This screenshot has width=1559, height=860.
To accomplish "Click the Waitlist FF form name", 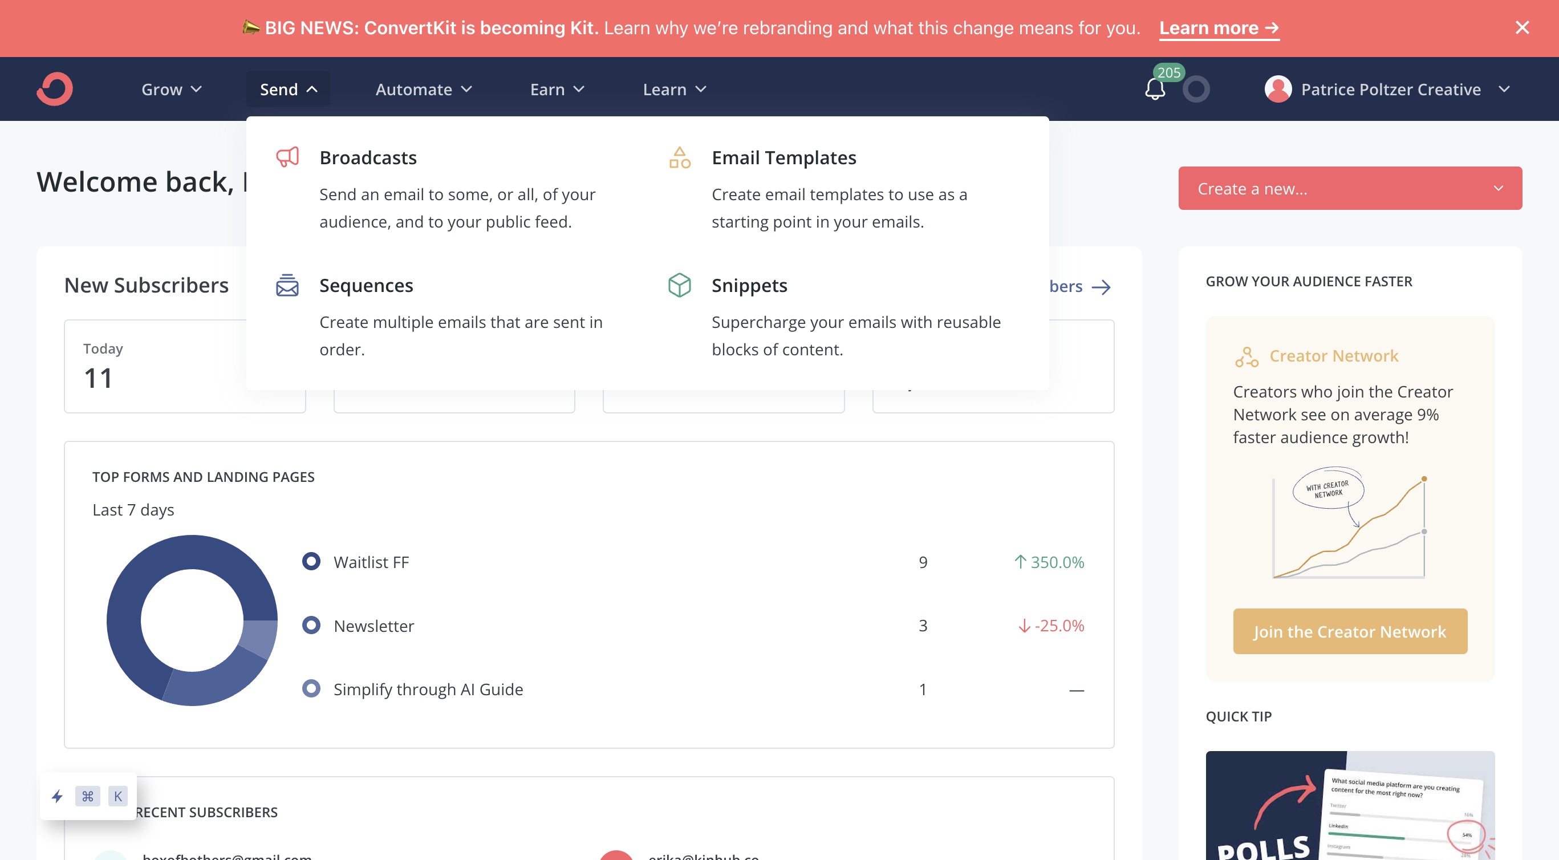I will coord(371,562).
